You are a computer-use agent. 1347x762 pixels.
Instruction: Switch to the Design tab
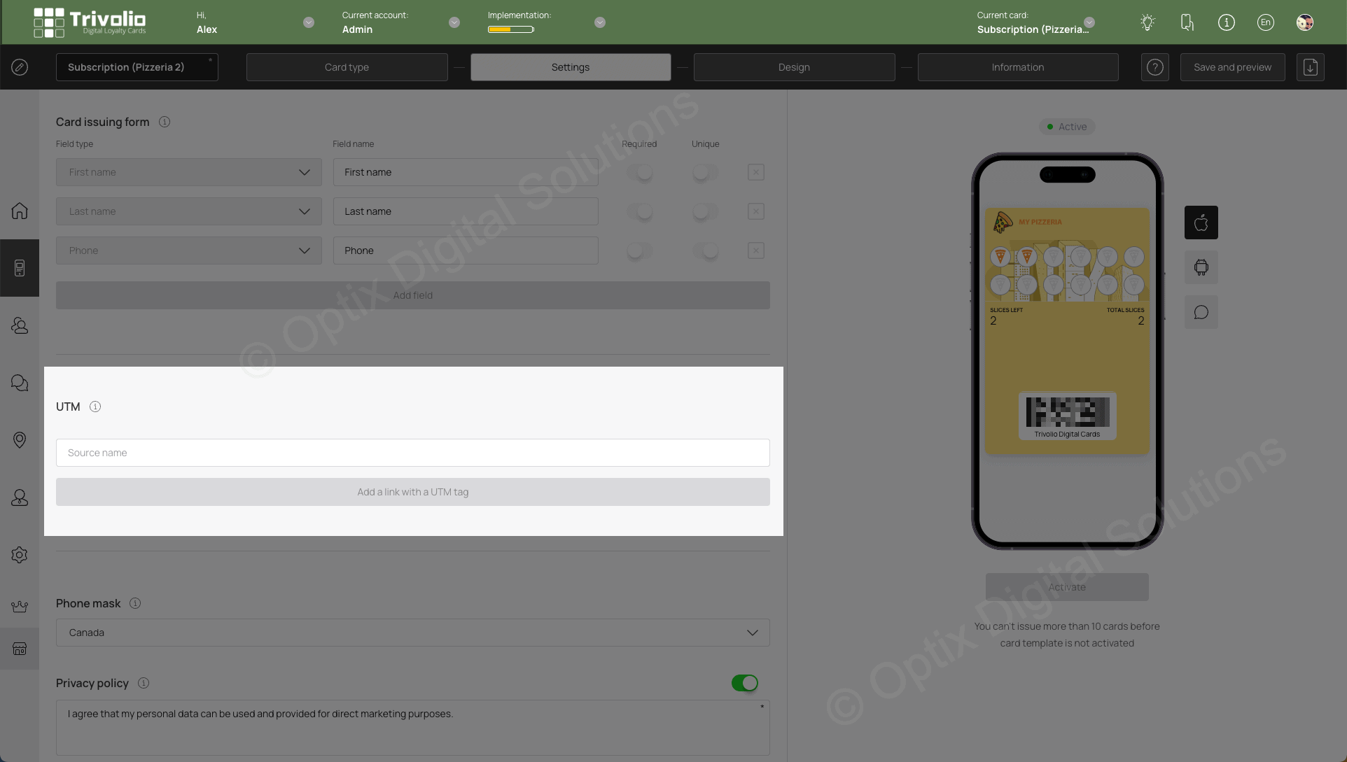(794, 66)
